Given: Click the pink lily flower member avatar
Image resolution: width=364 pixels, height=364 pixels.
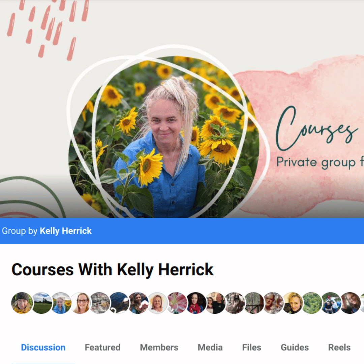Looking at the screenshot, I should [x=177, y=303].
